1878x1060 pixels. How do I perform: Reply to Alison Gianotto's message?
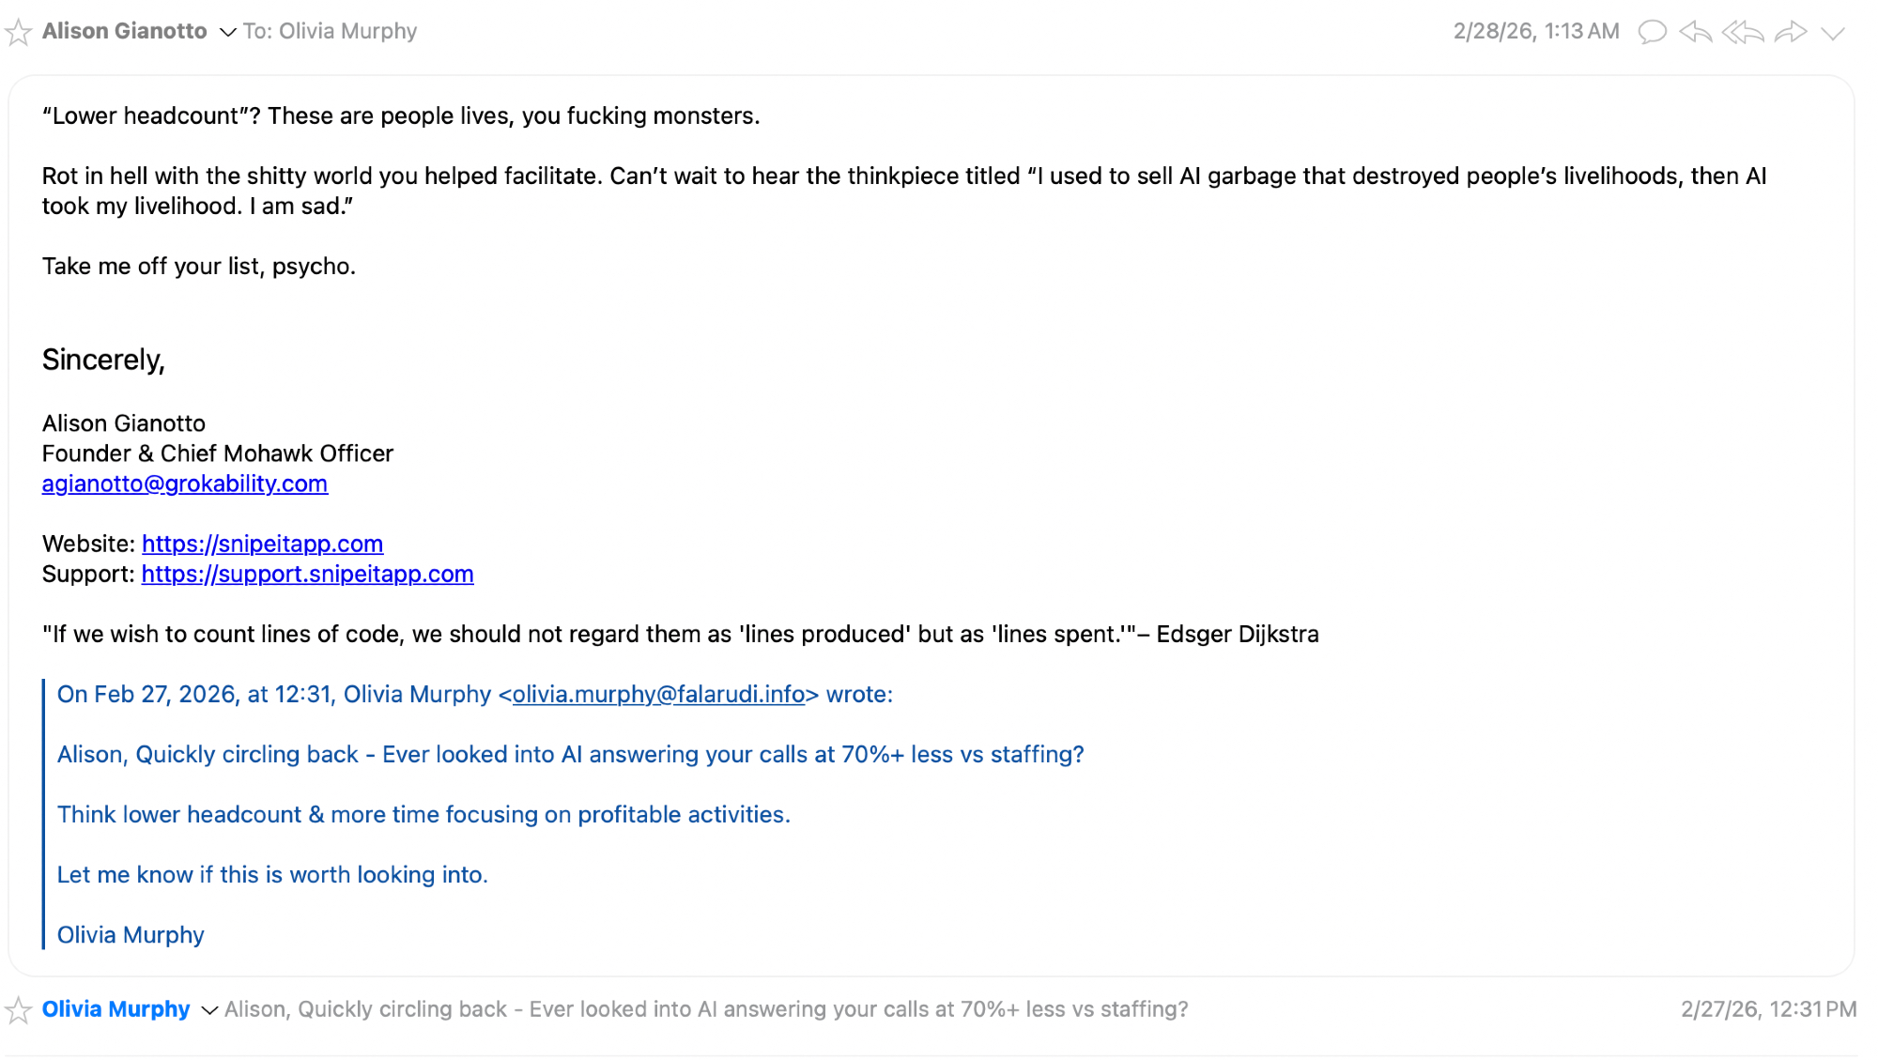(x=1696, y=32)
